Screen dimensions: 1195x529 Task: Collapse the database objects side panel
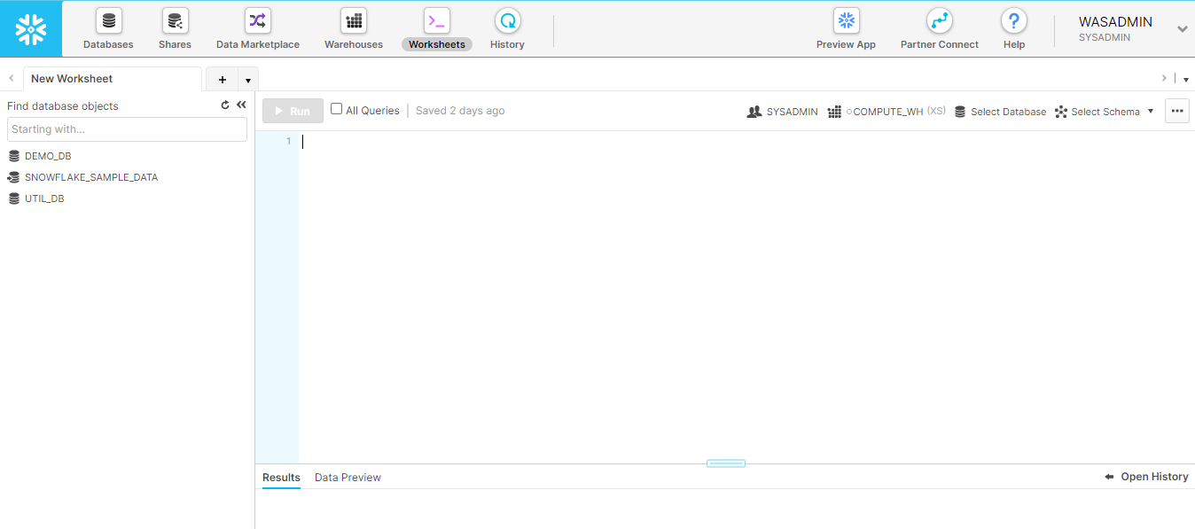[x=241, y=105]
